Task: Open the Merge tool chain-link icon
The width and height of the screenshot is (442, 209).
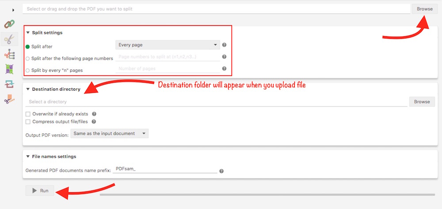Action: (x=9, y=24)
